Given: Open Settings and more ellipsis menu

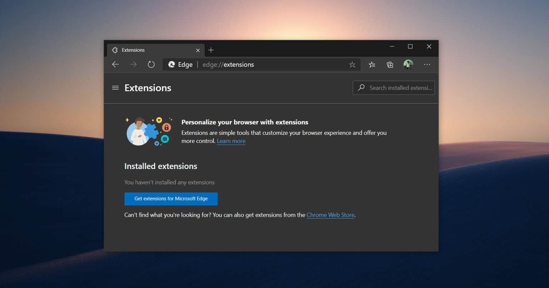Looking at the screenshot, I should 427,65.
